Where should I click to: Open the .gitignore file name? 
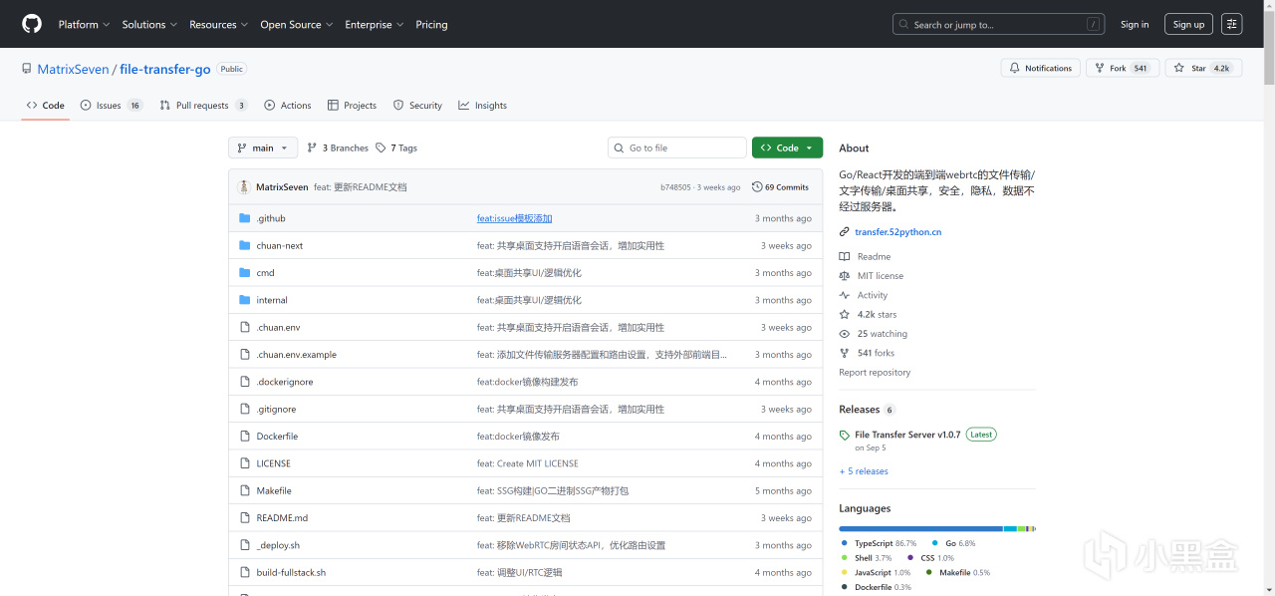[x=276, y=409]
